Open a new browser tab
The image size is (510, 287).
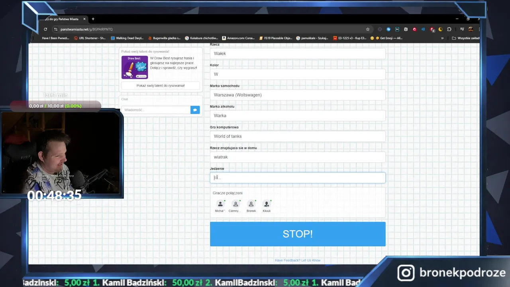93,19
